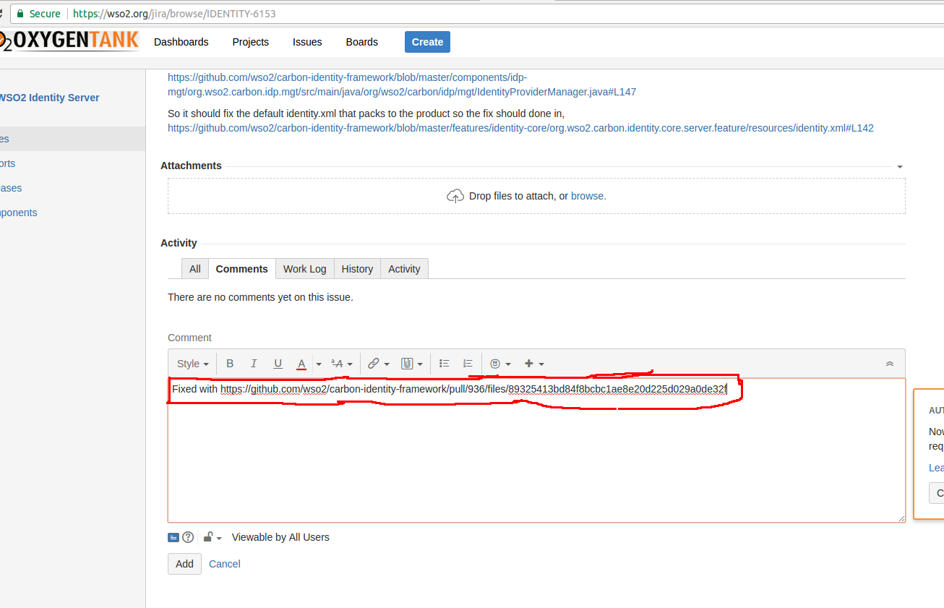Viewport: 944px width, 608px height.
Task: Open the Issues menu
Action: [x=307, y=42]
